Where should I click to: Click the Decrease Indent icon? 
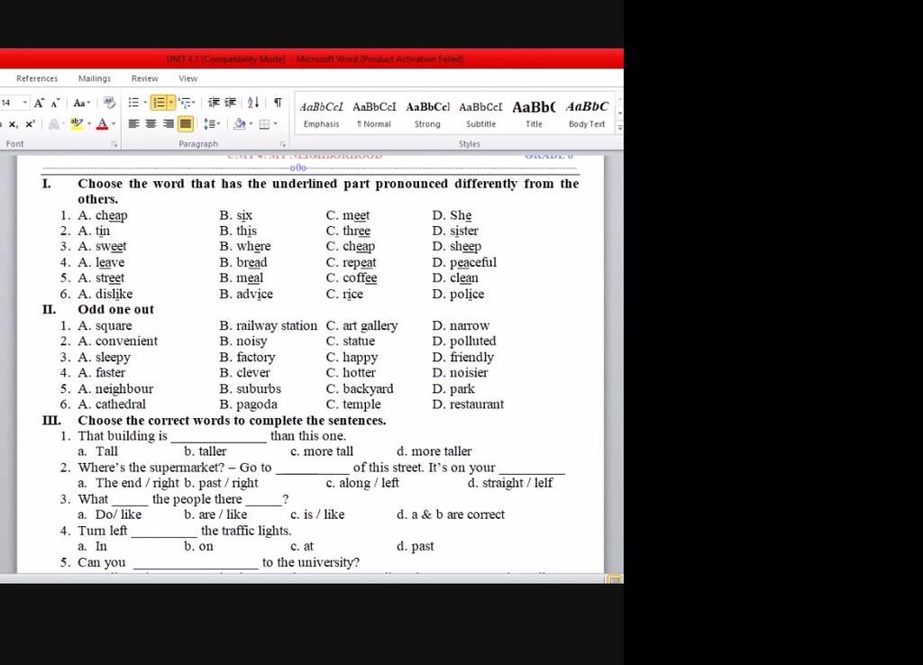click(x=214, y=103)
